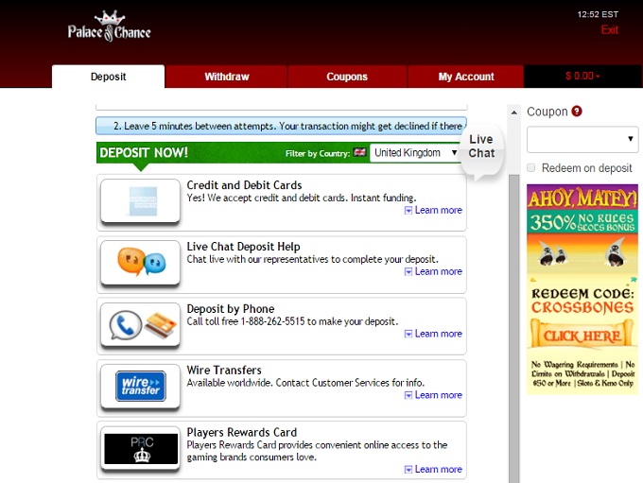The width and height of the screenshot is (643, 483).
Task: Open the Coupon selection dropdown
Action: [x=582, y=139]
